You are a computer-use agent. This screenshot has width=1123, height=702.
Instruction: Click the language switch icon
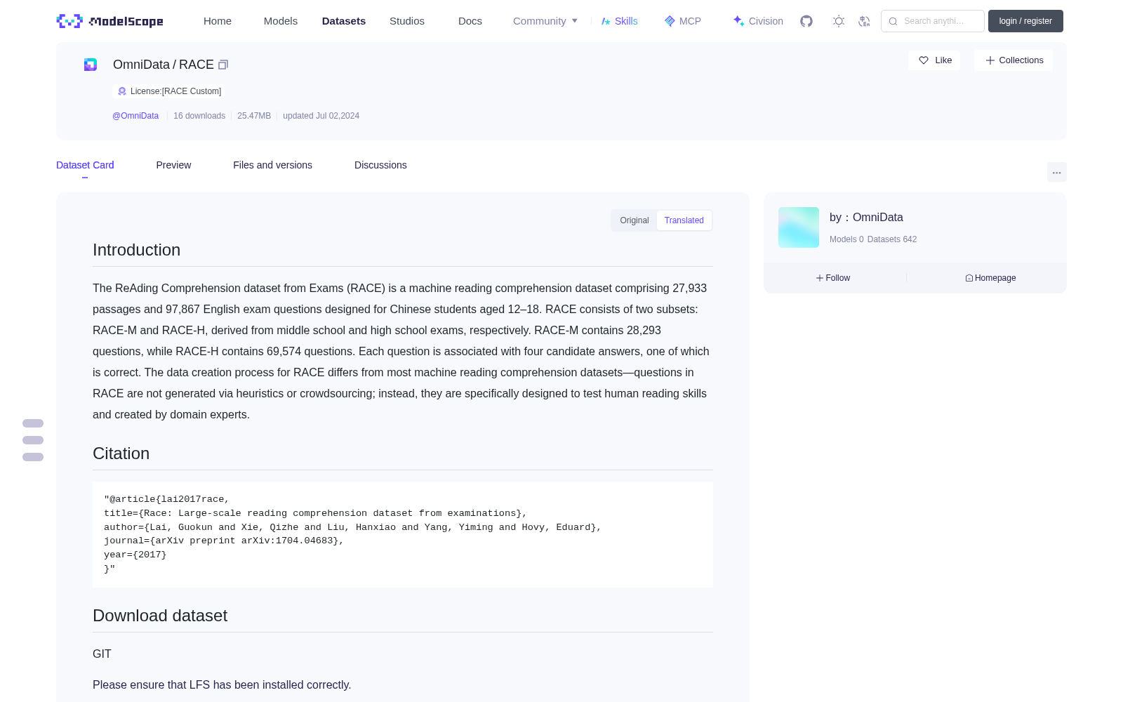coord(864,21)
